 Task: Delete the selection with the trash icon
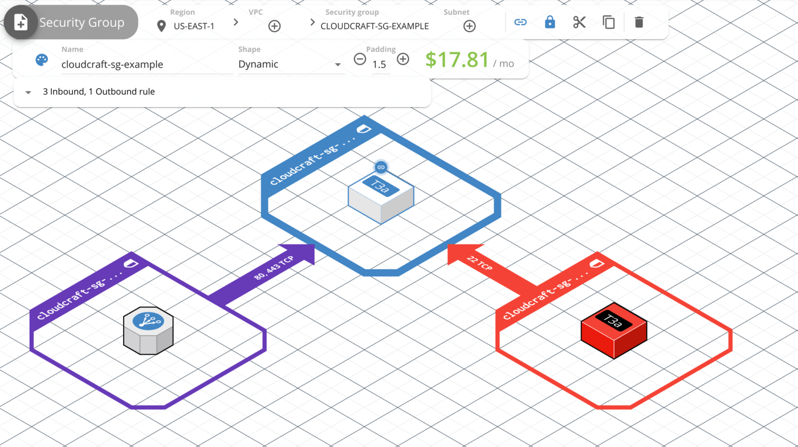coord(639,22)
